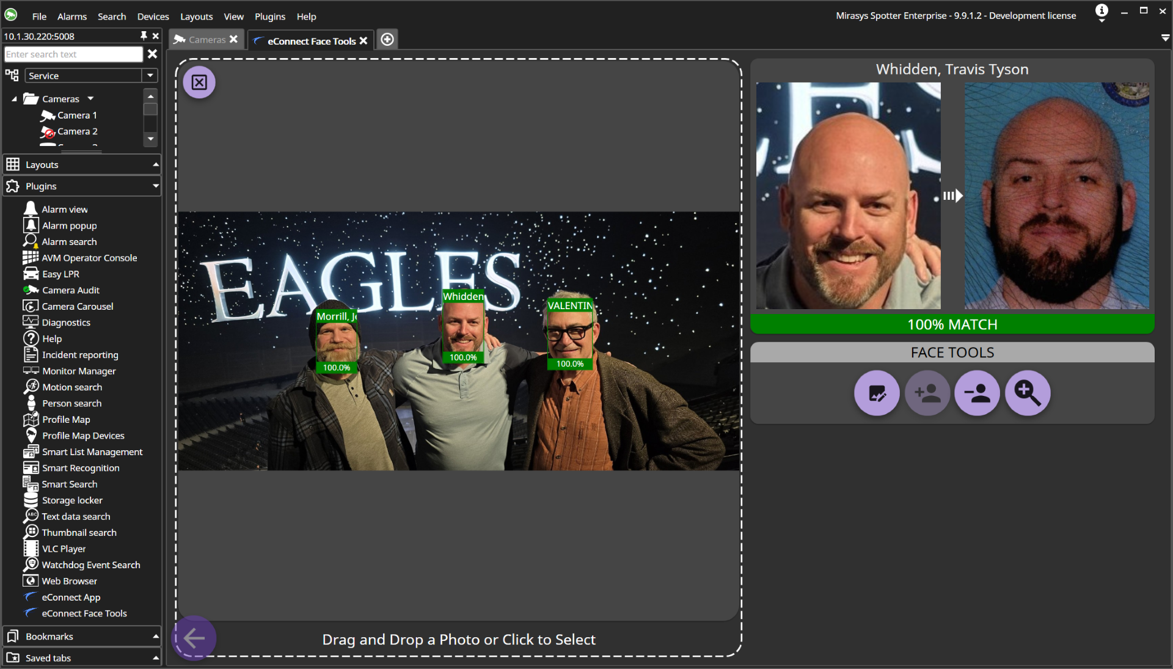Screen dimensions: 1173x669
Task: Click the cropped face thumbnail
Action: [848, 196]
